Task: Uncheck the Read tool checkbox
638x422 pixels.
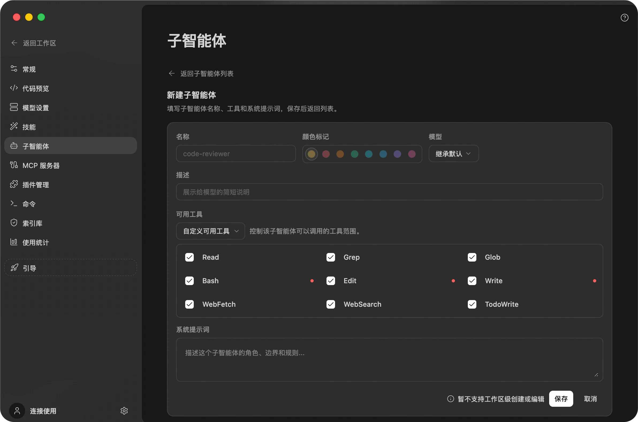Action: (189, 257)
